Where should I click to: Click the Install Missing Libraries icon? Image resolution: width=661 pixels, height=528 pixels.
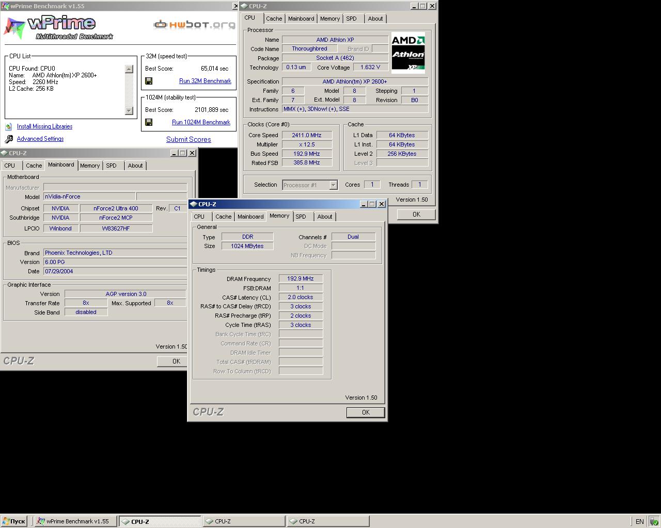(8, 126)
